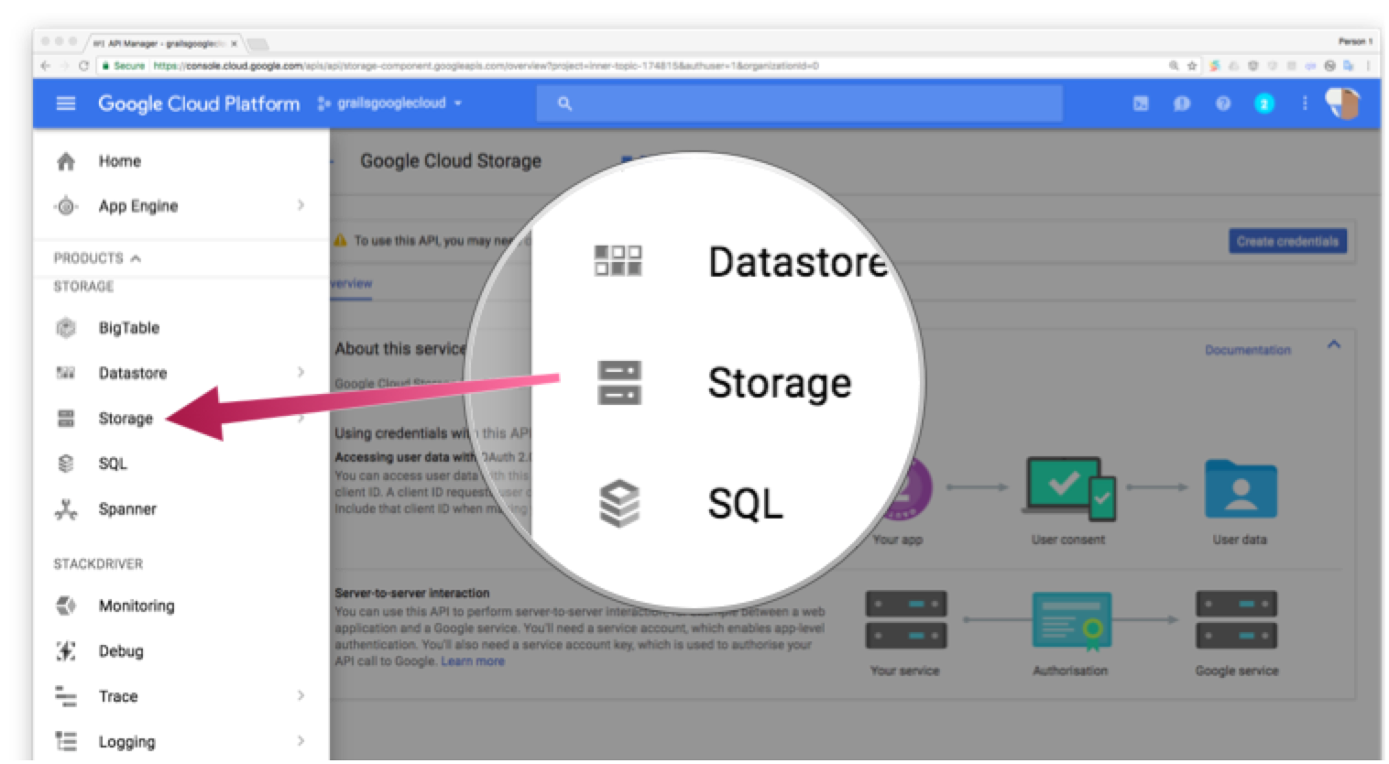The image size is (1389, 764).
Task: Expand the Trace submenu chevron
Action: (x=301, y=695)
